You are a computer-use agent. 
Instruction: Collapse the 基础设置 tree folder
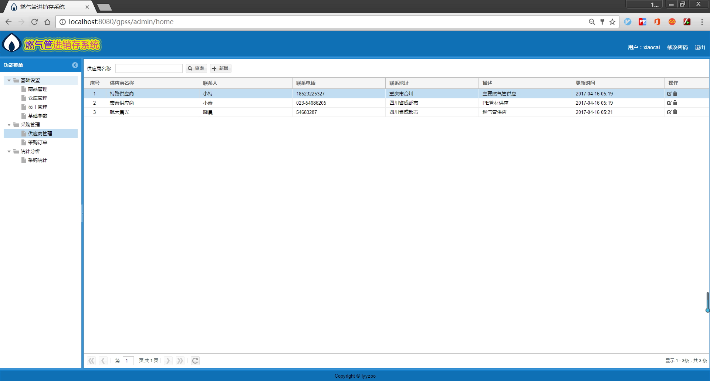tap(9, 80)
